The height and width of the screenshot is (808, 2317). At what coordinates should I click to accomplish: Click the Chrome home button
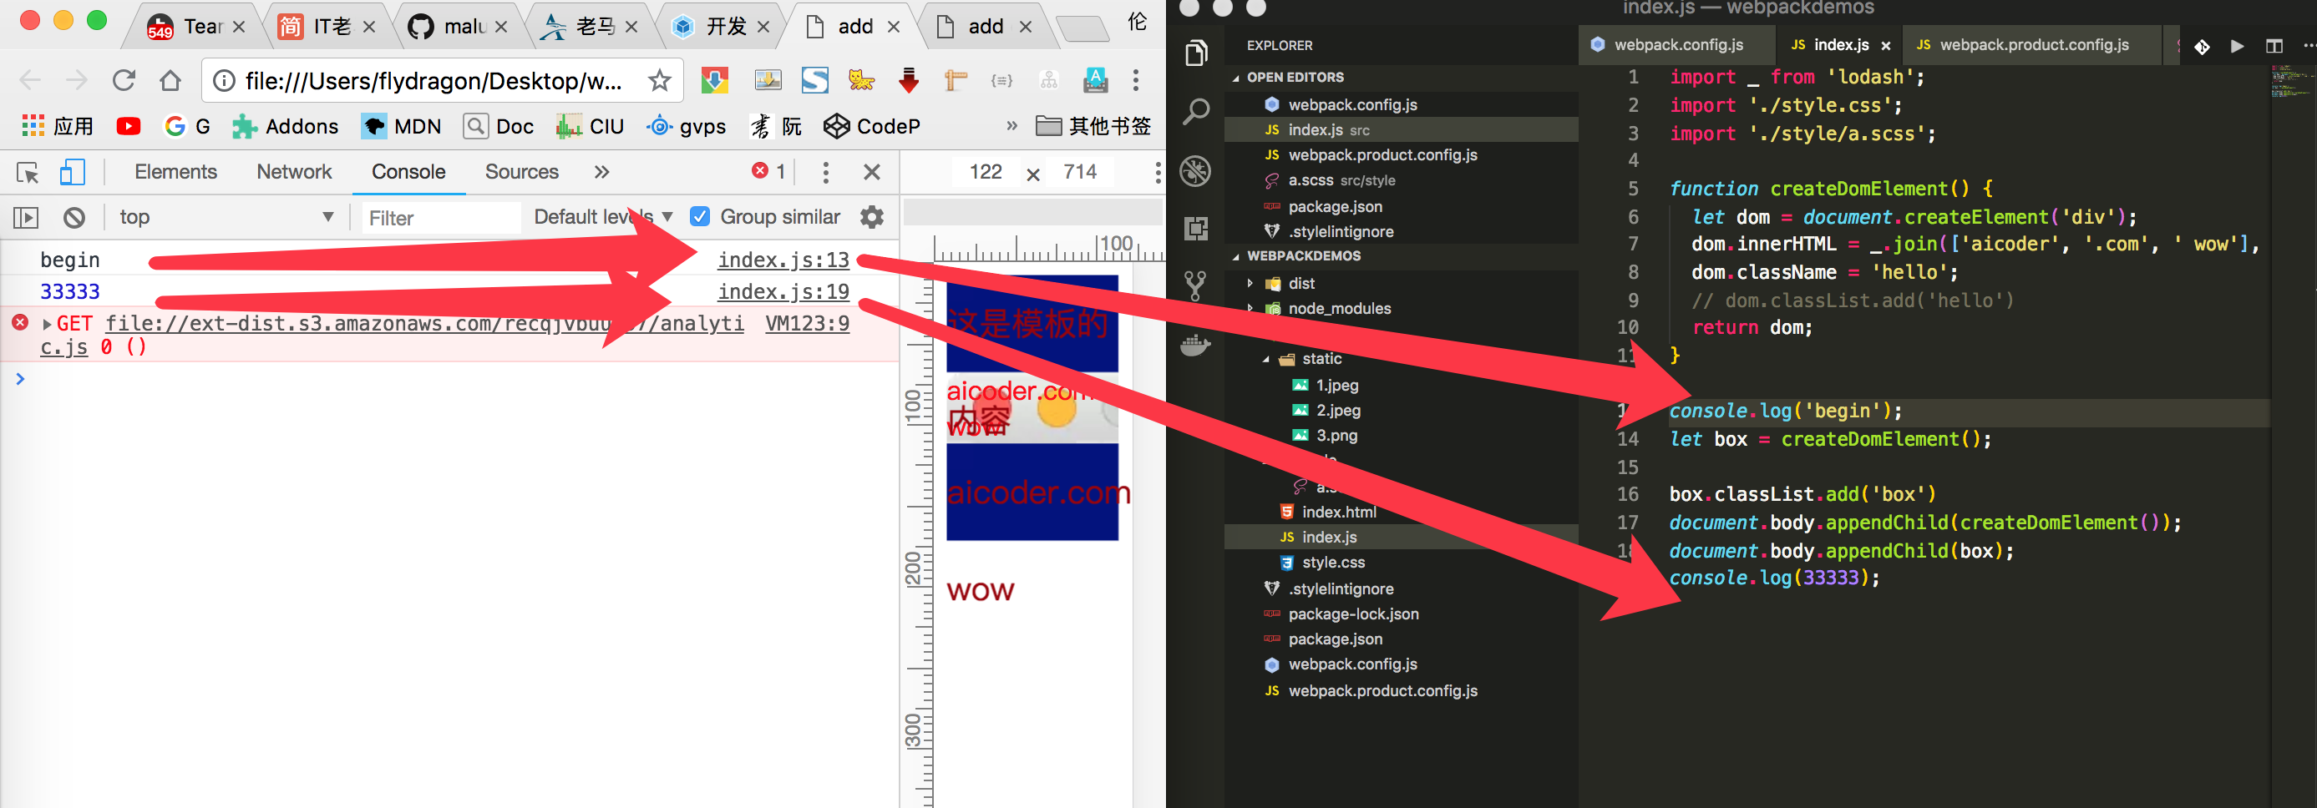click(170, 81)
